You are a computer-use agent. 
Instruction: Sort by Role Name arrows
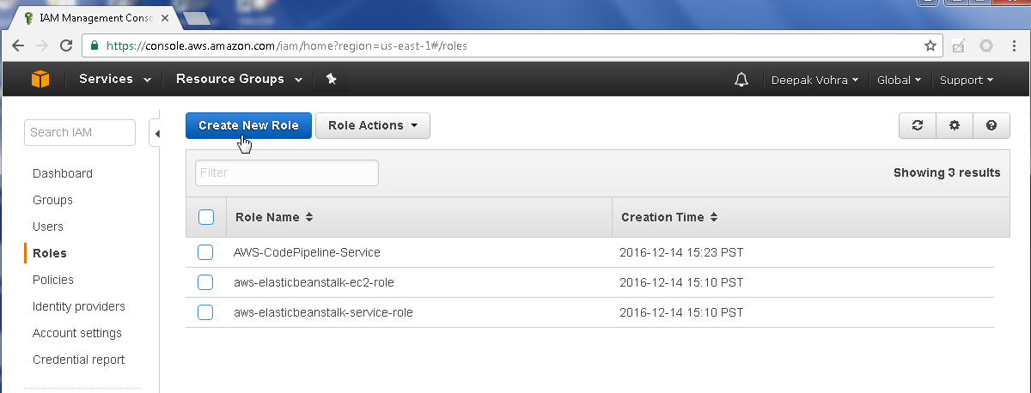pos(308,217)
